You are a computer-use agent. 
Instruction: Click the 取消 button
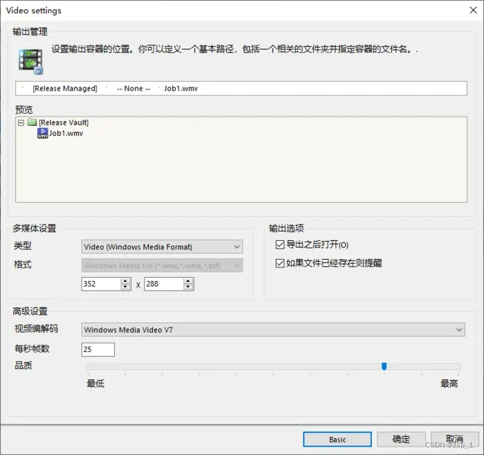click(x=454, y=439)
